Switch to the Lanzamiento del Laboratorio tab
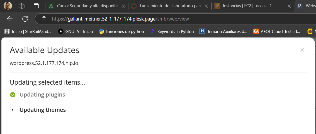Viewport: 316px width, 134px height. [167, 6]
